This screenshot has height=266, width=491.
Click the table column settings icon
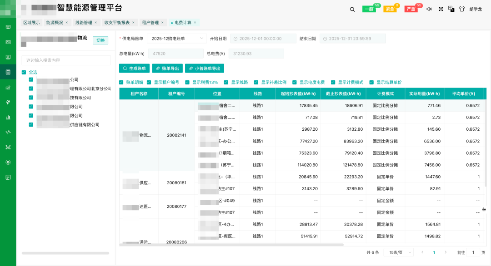484,209
